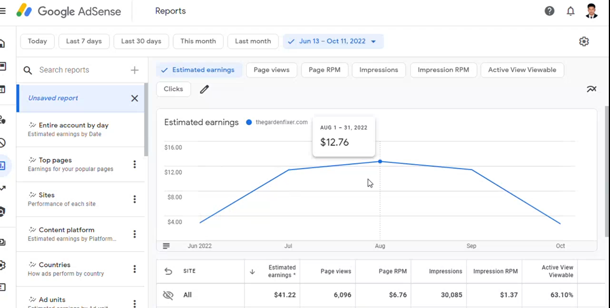Click the Google AdSense logo
Image resolution: width=610 pixels, height=308 pixels.
(68, 11)
